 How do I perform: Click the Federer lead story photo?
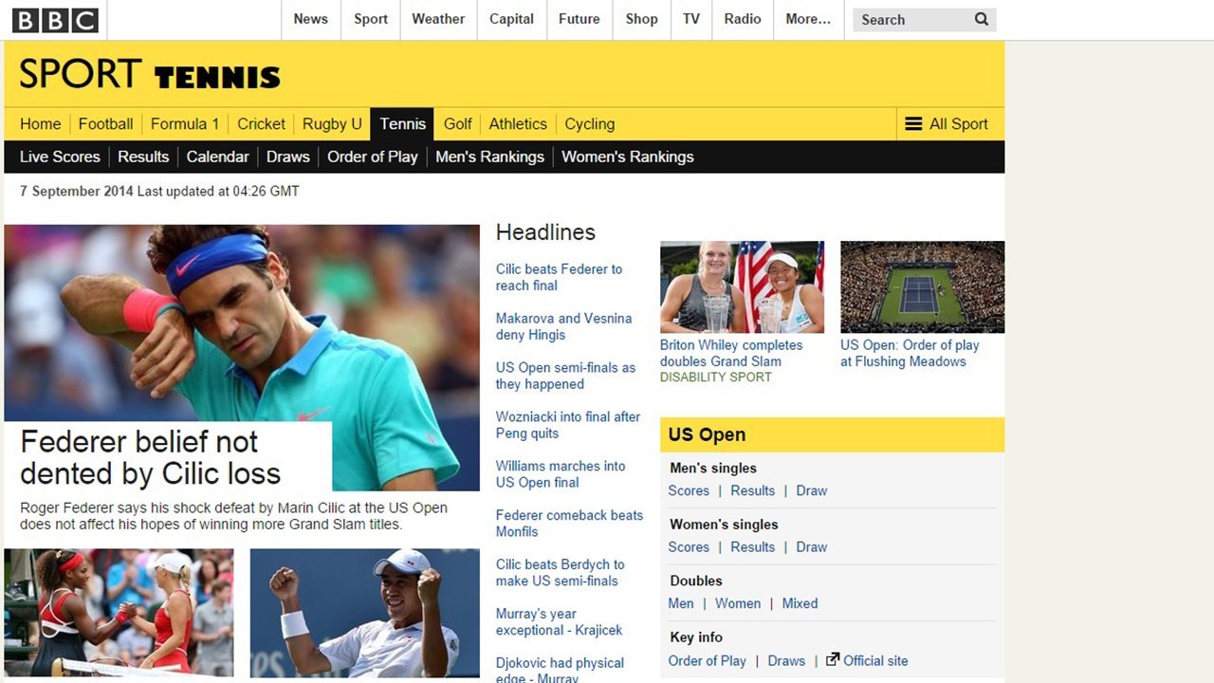[x=242, y=323]
